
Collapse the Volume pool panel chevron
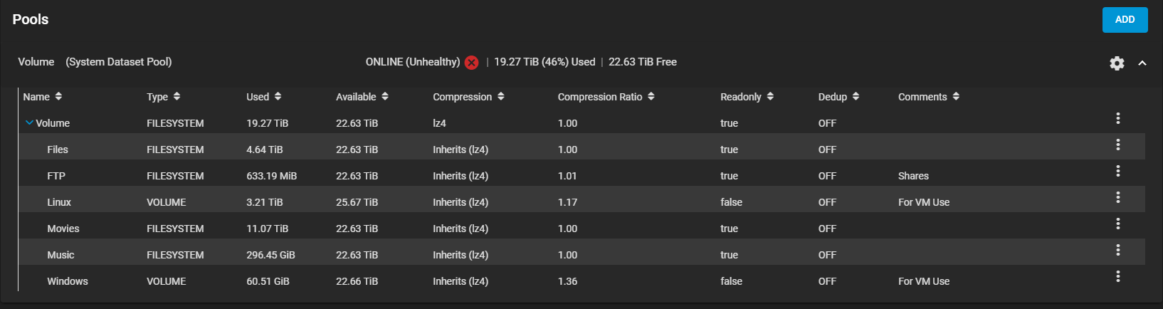1142,63
